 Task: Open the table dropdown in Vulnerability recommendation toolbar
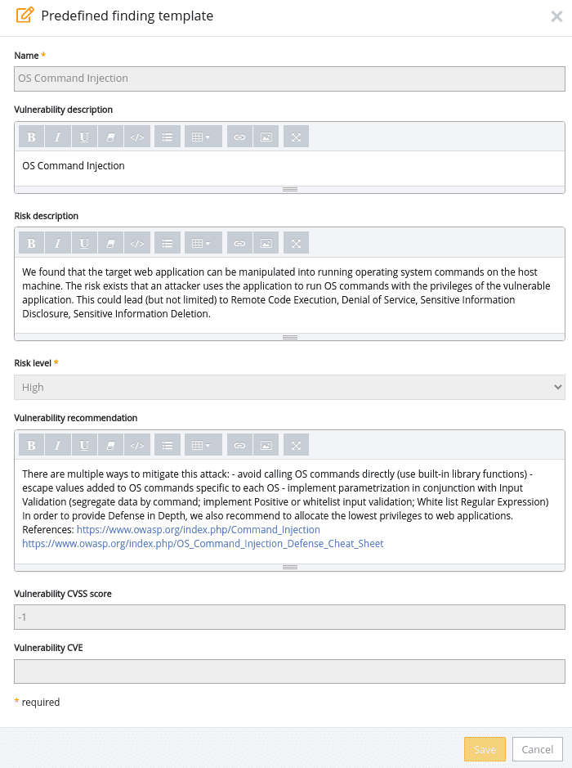click(203, 444)
